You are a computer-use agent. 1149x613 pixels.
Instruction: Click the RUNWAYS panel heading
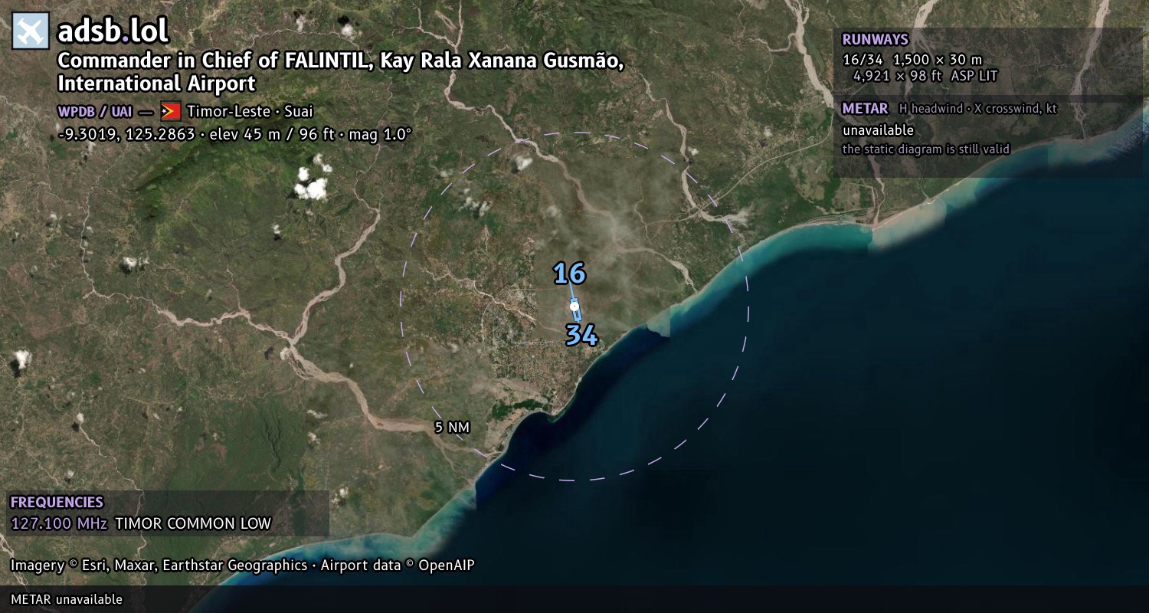[x=875, y=40]
